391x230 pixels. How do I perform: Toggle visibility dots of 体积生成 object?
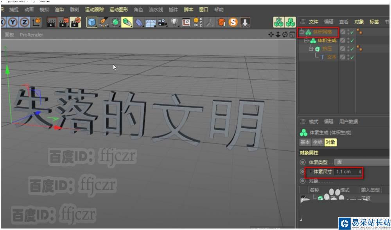tap(348, 40)
